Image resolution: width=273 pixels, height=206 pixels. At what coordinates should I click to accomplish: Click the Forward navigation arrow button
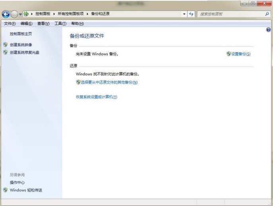(14, 14)
